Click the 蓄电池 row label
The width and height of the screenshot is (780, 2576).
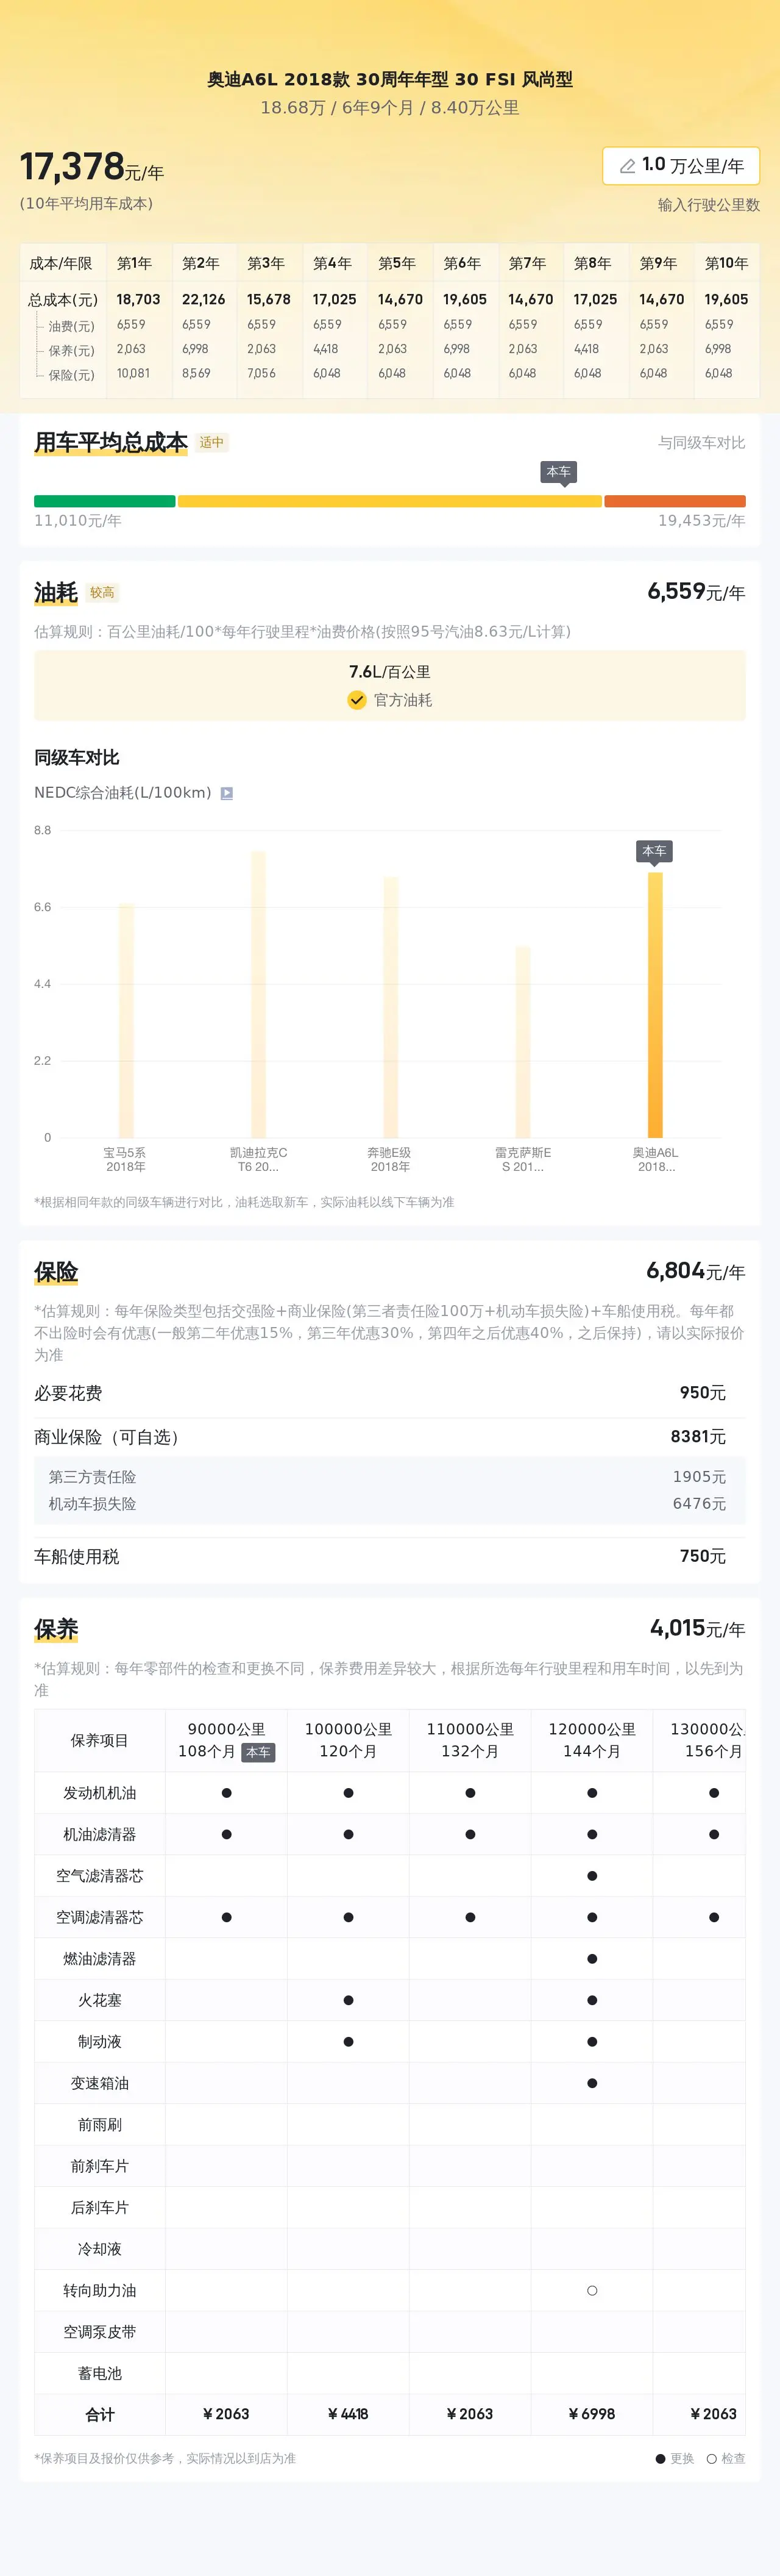coord(100,2373)
